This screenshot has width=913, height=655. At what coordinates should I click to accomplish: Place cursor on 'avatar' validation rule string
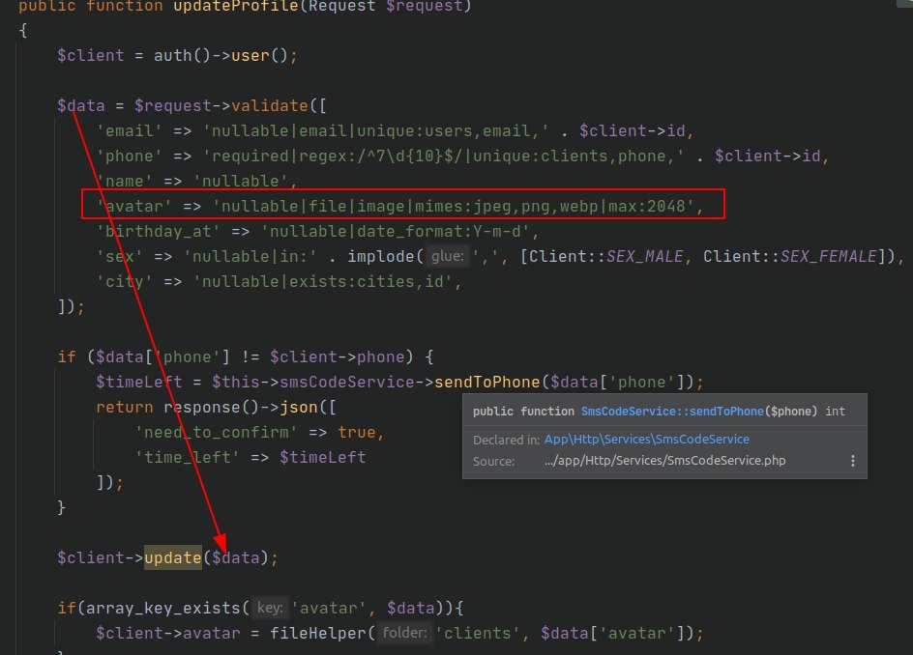(x=454, y=207)
